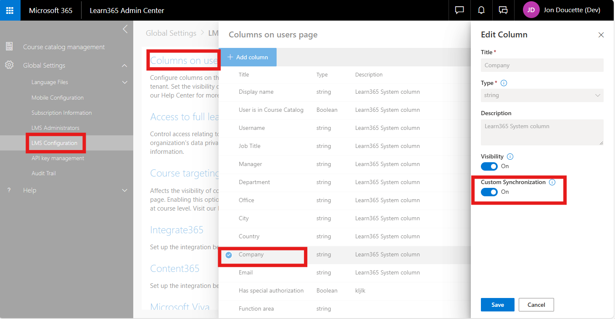The image size is (615, 319).
Task: Select the Email row
Action: pos(345,272)
